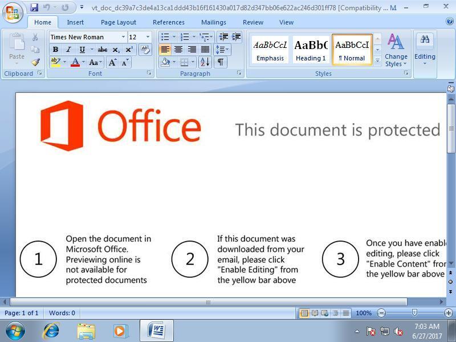Expand the bullets list dropdown arrow
The image size is (456, 342).
pos(174,37)
